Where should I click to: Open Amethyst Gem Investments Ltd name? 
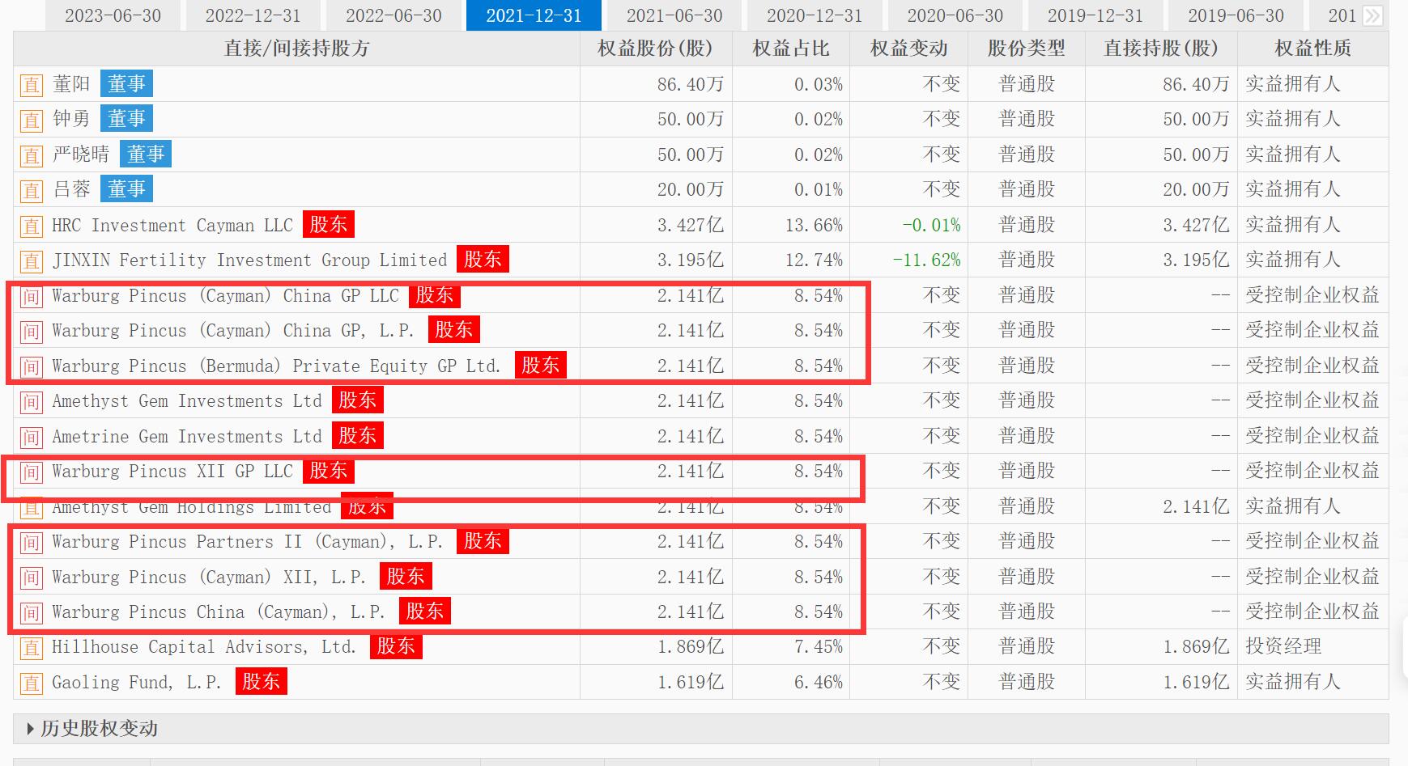point(187,401)
